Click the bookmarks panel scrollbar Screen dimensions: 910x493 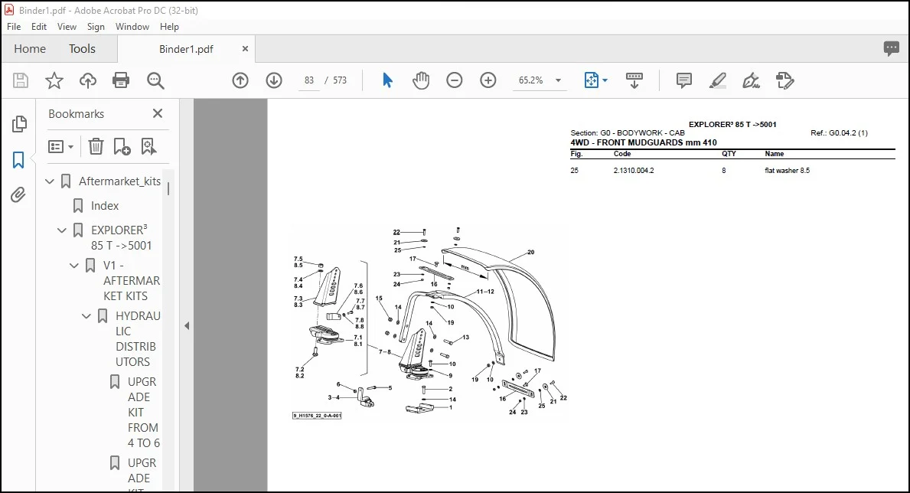click(x=168, y=189)
